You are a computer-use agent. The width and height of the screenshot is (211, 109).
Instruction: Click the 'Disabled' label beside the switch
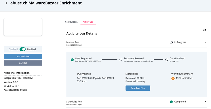pos(13,49)
